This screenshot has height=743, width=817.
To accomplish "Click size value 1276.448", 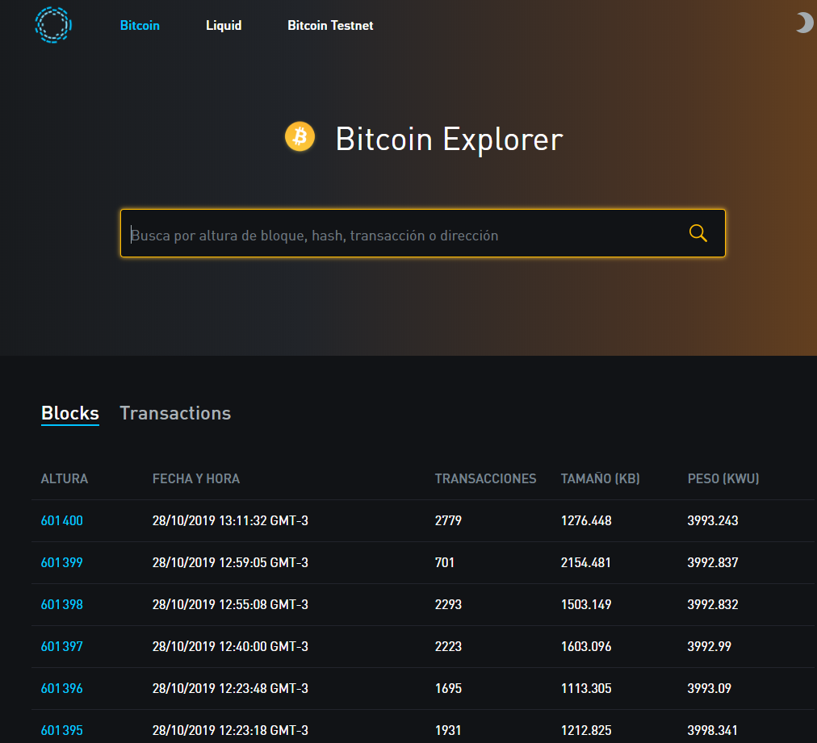I will tap(586, 520).
